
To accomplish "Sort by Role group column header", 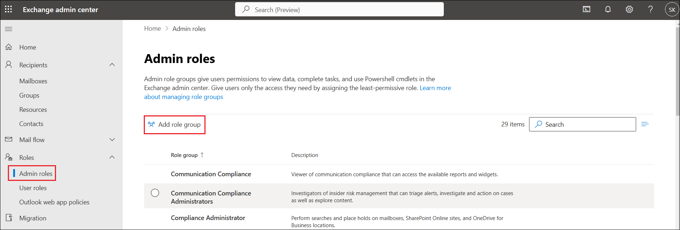I will click(x=184, y=155).
